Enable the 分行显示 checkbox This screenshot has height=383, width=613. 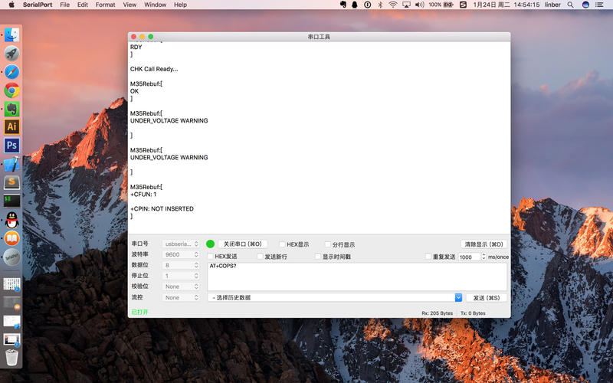328,244
